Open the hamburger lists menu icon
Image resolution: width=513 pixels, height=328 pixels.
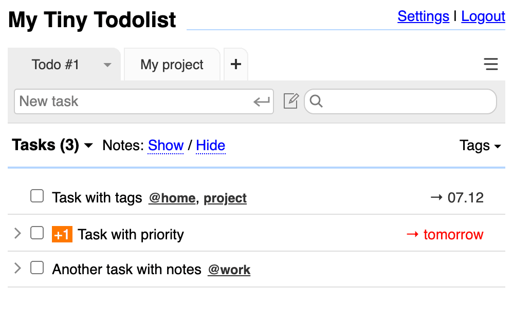[x=491, y=64]
